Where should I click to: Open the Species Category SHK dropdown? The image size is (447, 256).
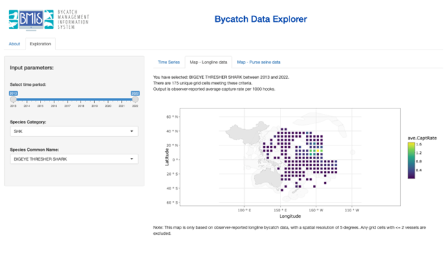pos(74,131)
